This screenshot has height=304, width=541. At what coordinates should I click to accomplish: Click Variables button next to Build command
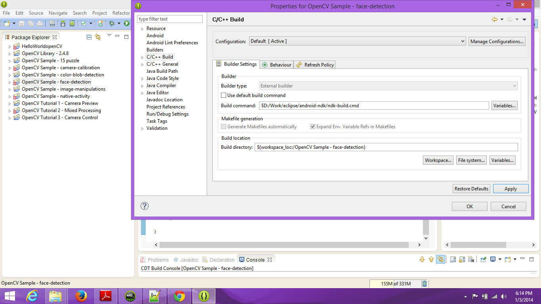click(x=505, y=106)
